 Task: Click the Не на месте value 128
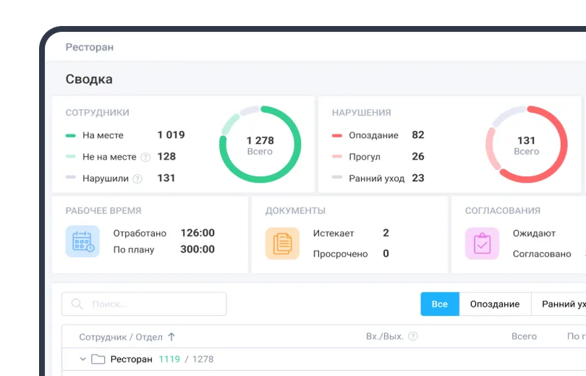pos(166,156)
